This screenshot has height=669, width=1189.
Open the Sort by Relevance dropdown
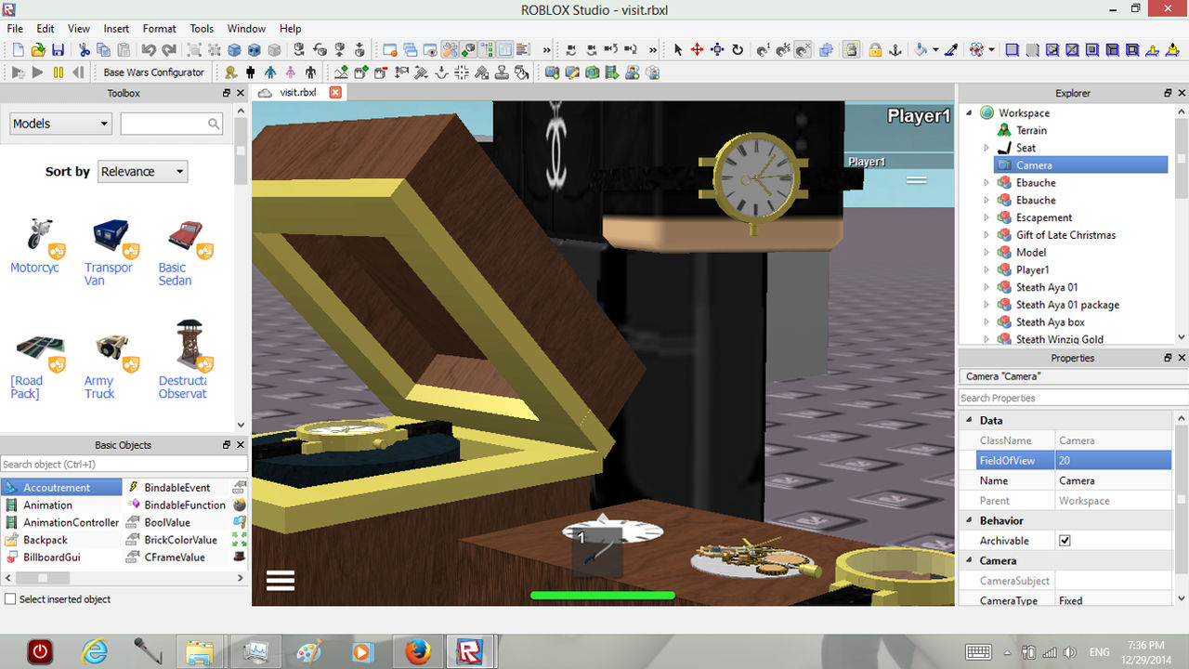pos(142,172)
